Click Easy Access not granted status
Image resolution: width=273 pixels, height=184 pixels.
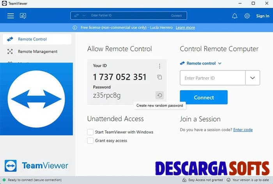coord(206,180)
